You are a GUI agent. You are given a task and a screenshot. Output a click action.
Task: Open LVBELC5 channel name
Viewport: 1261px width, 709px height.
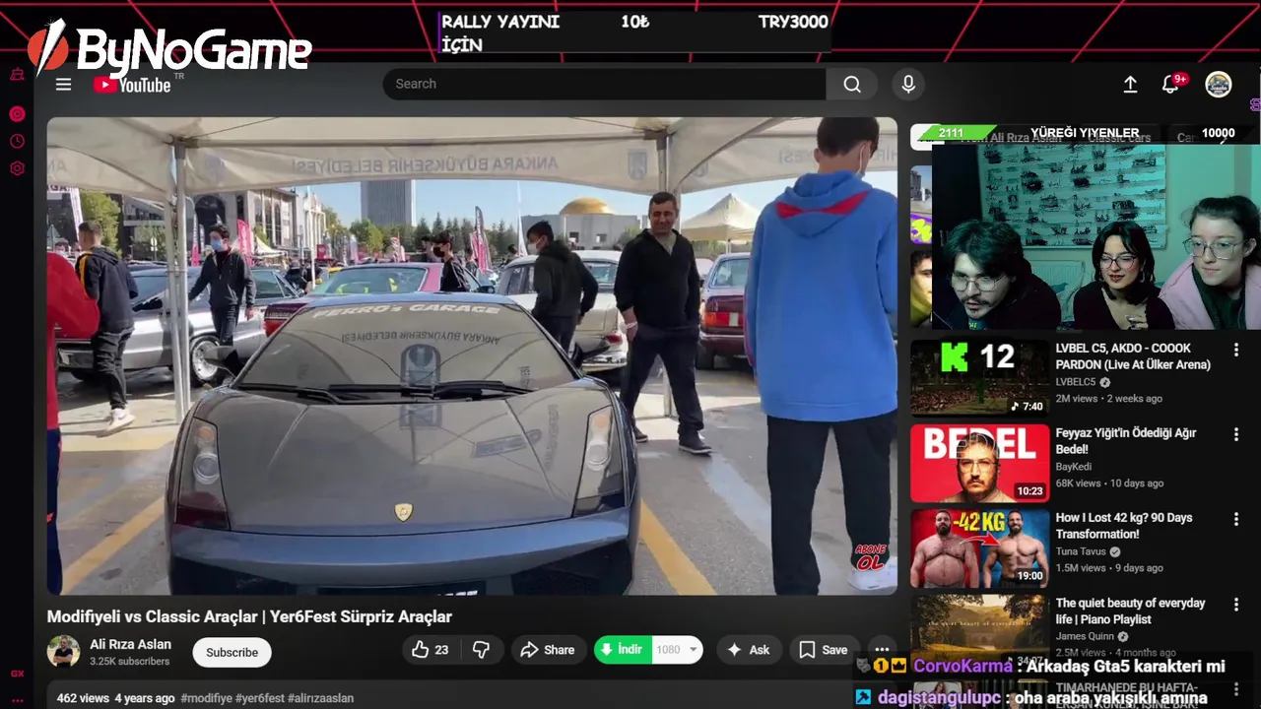[1076, 382]
